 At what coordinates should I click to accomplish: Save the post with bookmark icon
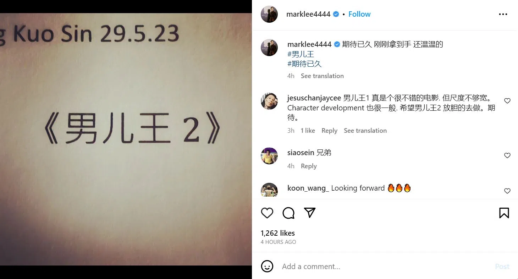pos(504,213)
